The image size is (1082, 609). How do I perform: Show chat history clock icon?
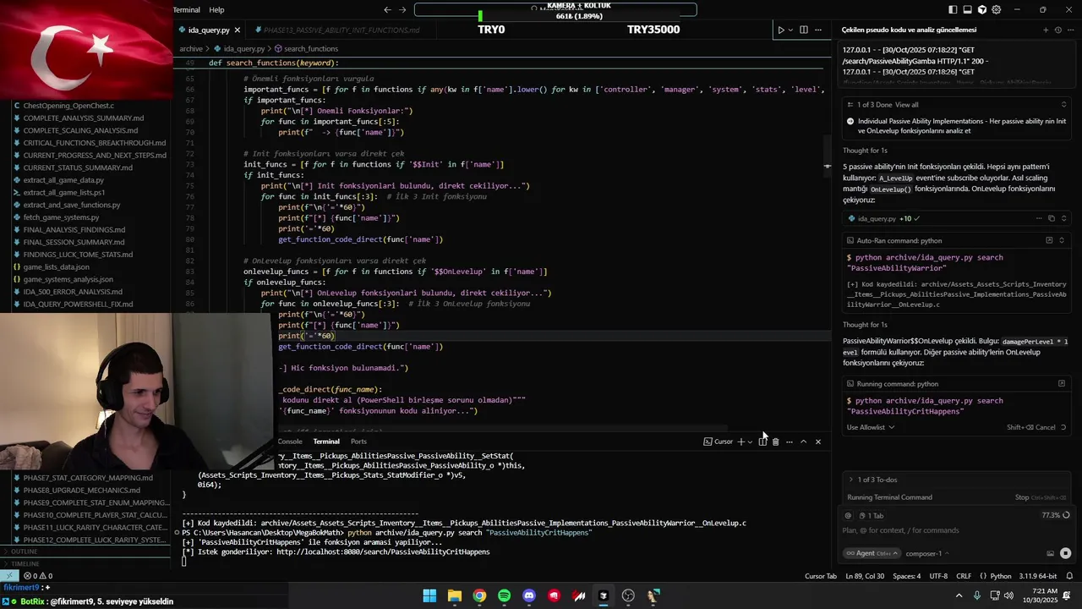pyautogui.click(x=1057, y=30)
